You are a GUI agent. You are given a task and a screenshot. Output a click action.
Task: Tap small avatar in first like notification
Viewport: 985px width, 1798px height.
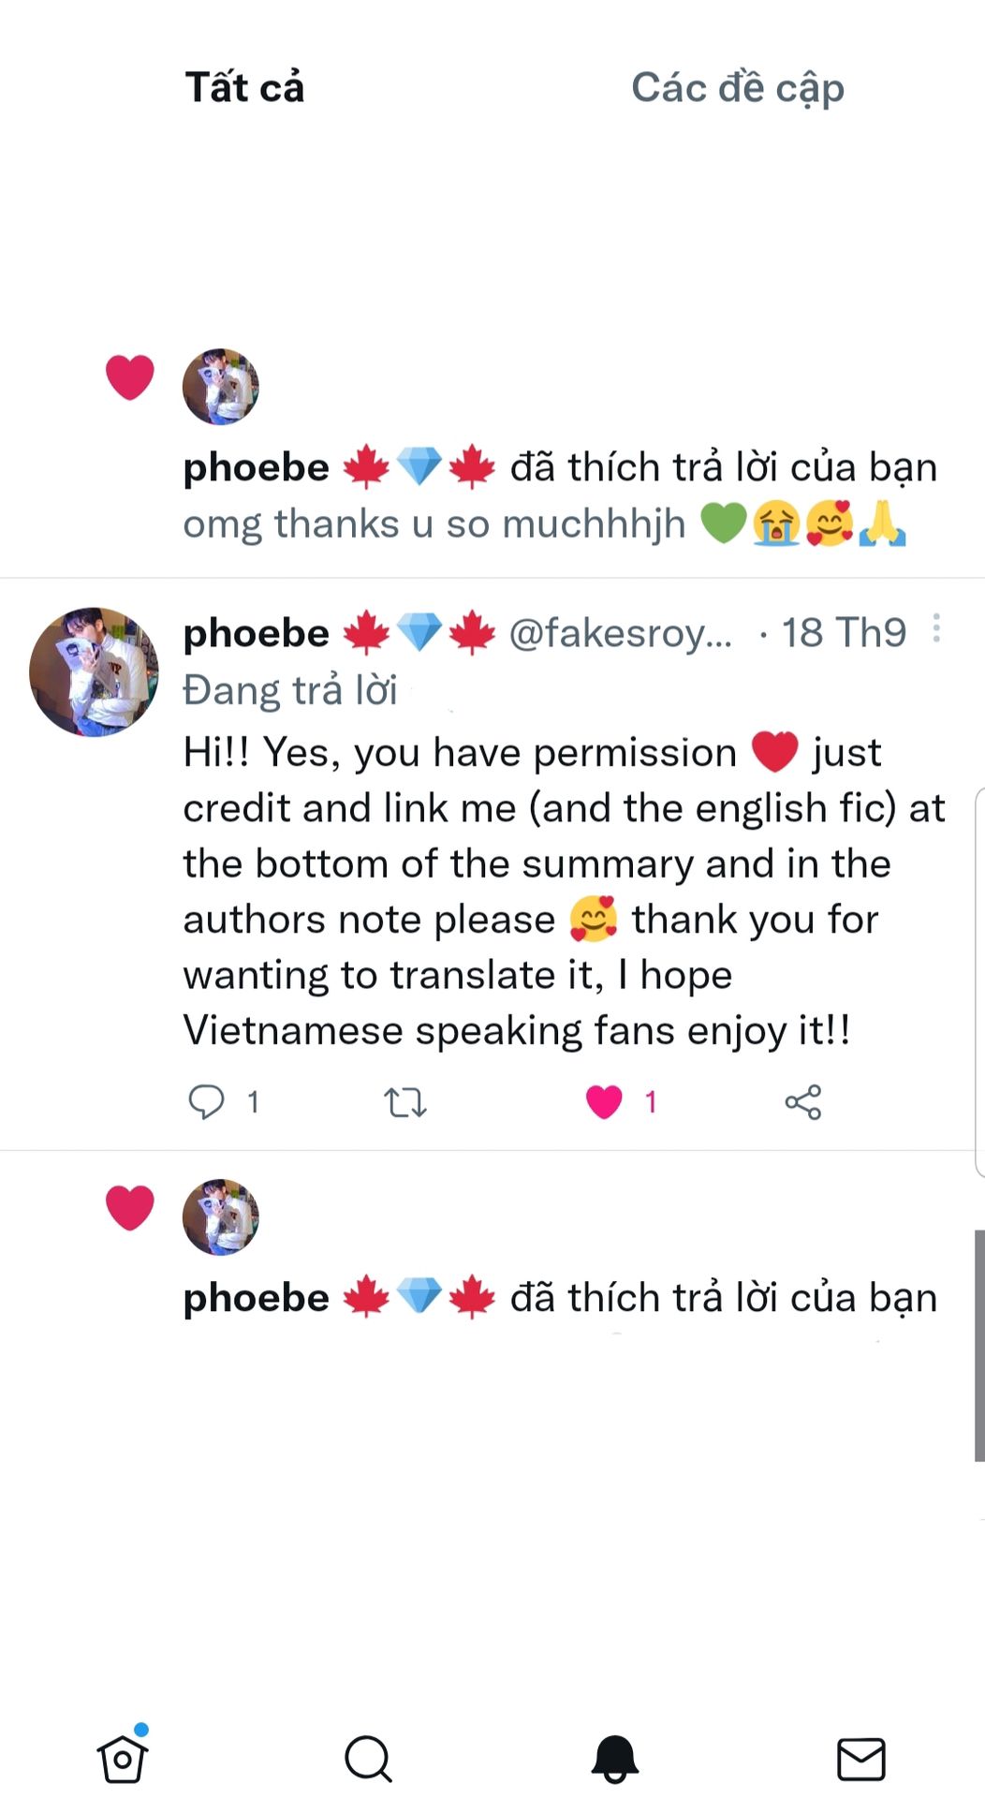pos(220,387)
